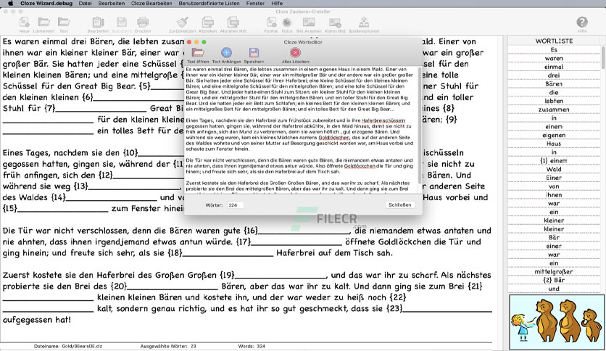The height and width of the screenshot is (351, 606).
Task: Click the main window Speichern icon
Action: tap(122, 22)
